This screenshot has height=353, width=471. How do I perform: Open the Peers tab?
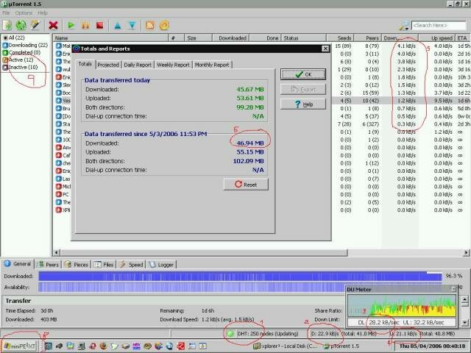(48, 265)
